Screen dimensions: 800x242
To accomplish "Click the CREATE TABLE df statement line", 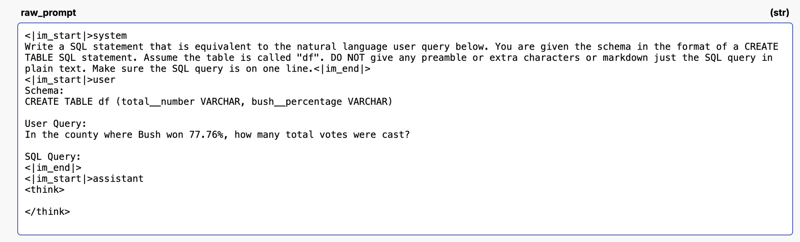I will (x=209, y=102).
